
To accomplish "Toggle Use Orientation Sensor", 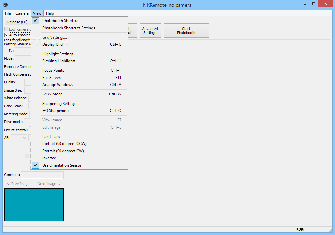I will (x=79, y=165).
